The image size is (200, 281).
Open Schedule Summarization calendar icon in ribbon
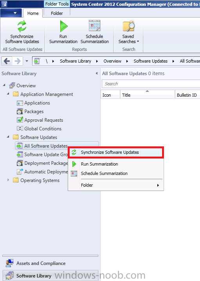(x=94, y=25)
